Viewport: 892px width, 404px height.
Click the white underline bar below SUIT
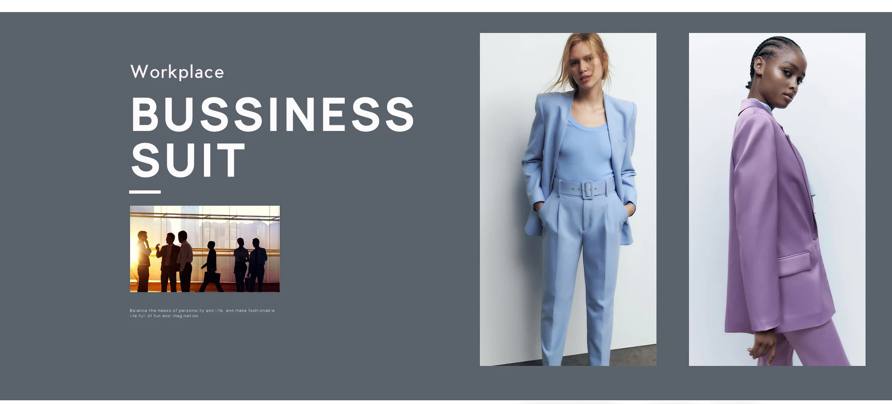pyautogui.click(x=145, y=192)
